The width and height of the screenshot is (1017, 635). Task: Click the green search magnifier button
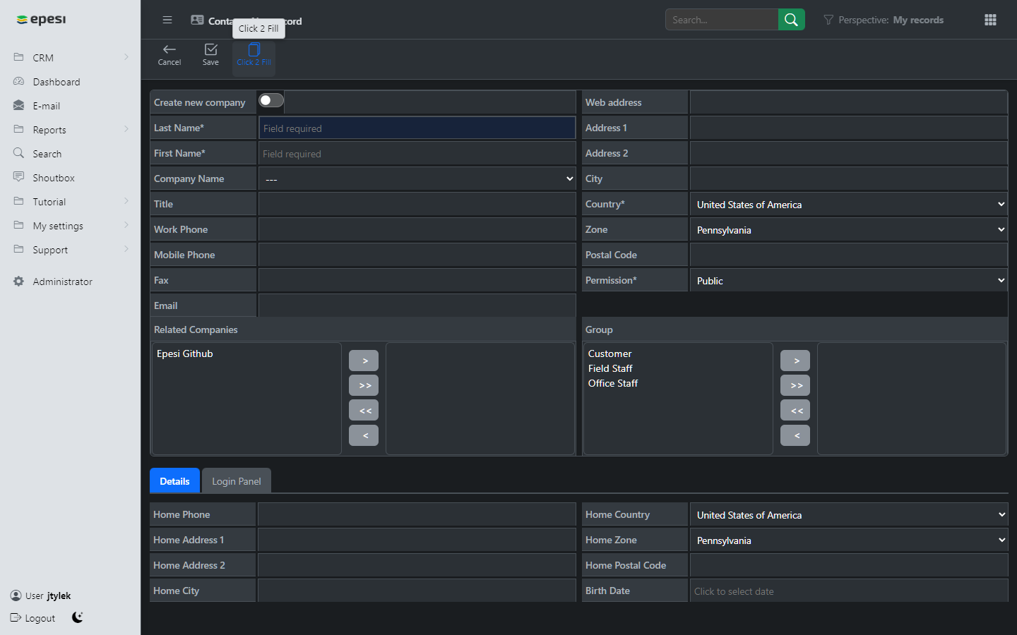pos(792,20)
